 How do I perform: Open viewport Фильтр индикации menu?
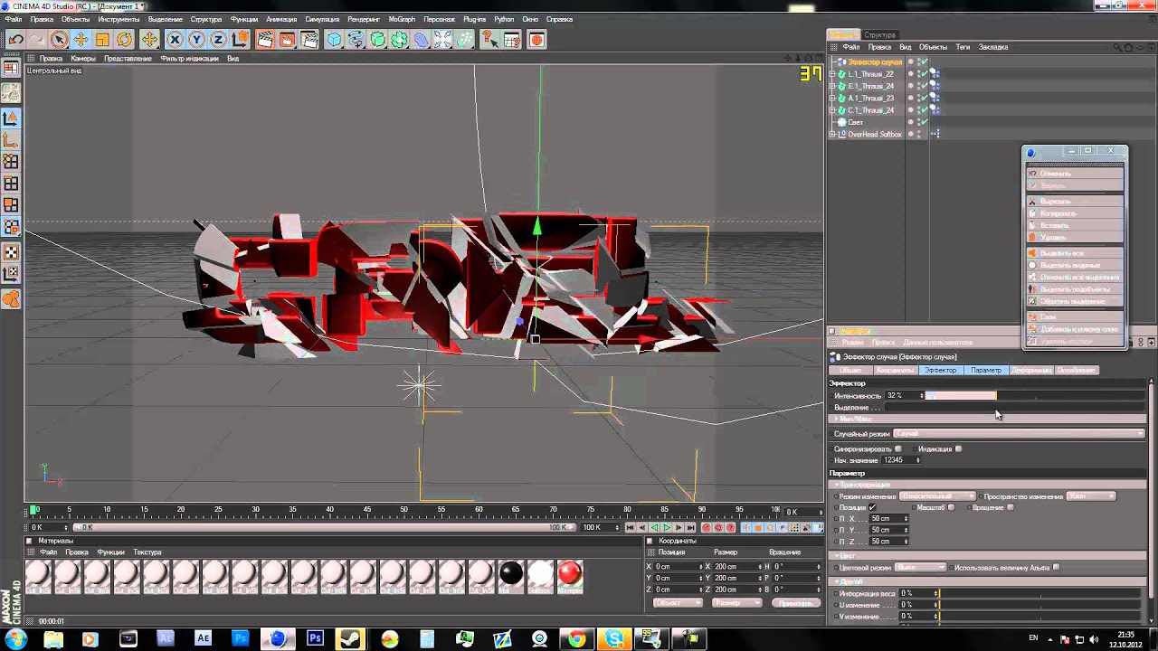(x=189, y=59)
